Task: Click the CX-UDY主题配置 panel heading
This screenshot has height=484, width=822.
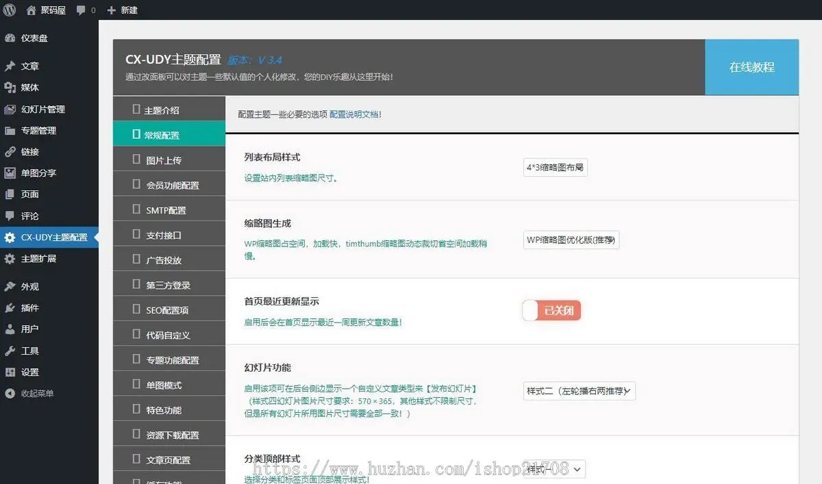Action: [173, 60]
